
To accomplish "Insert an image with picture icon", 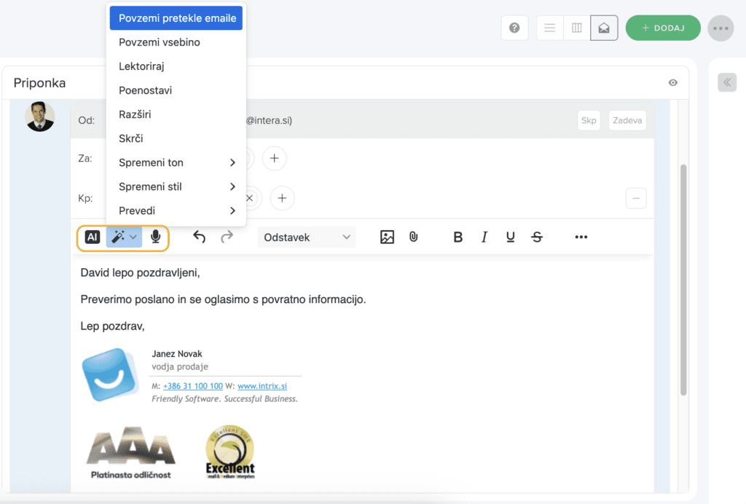I will pyautogui.click(x=387, y=237).
